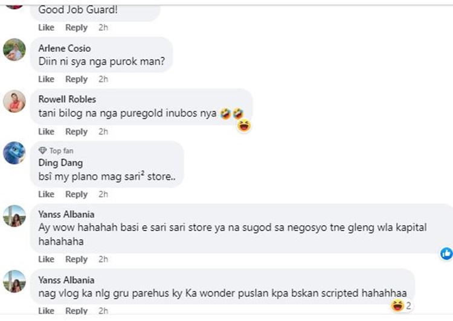Reply to the "Good Job Guard!" comment

(x=76, y=27)
